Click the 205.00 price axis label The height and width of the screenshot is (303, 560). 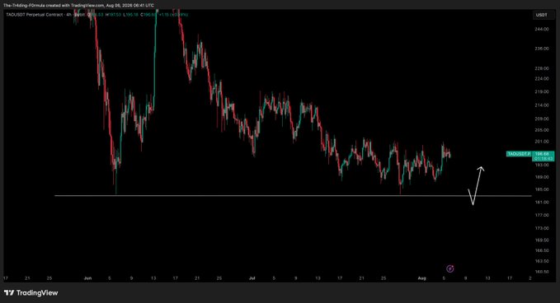(541, 130)
